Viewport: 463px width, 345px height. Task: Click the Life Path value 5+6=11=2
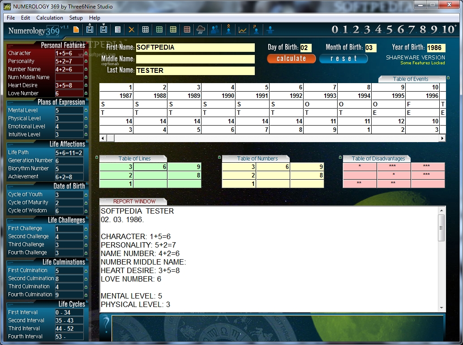click(x=69, y=152)
